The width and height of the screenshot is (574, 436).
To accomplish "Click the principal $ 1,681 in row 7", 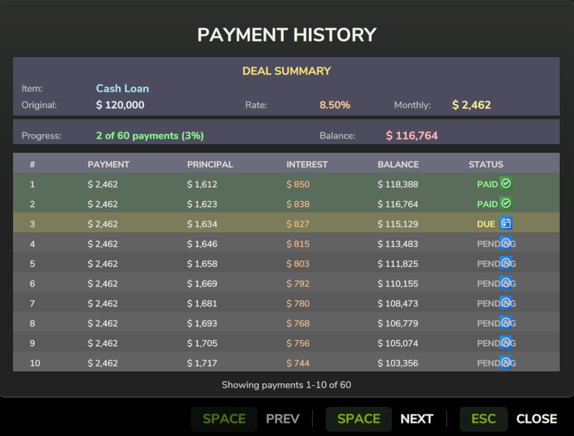I will [202, 304].
